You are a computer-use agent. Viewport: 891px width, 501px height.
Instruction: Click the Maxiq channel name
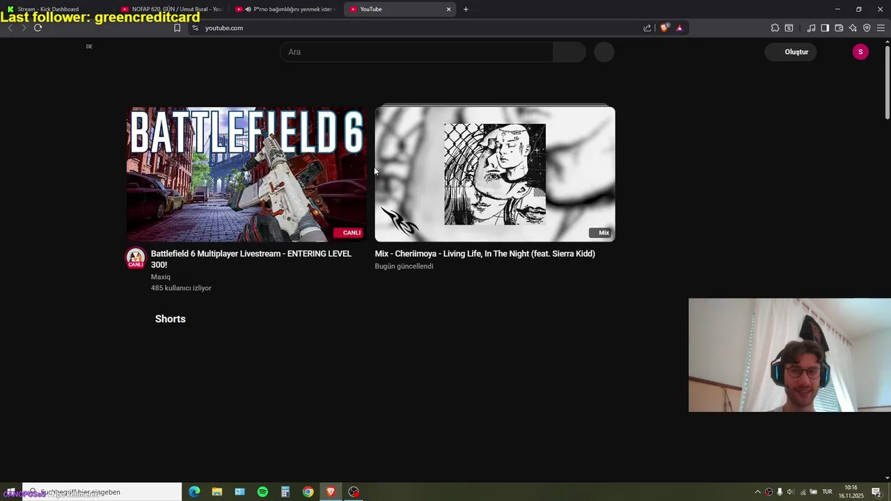(x=161, y=277)
